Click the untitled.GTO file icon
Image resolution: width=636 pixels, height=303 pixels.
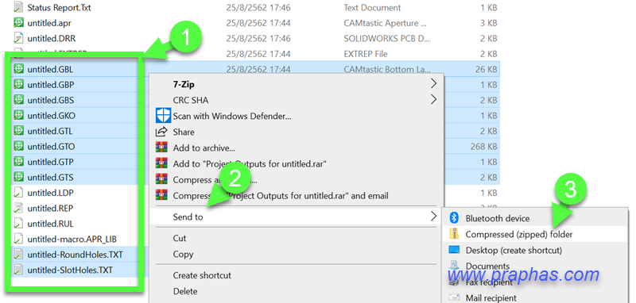tap(18, 146)
